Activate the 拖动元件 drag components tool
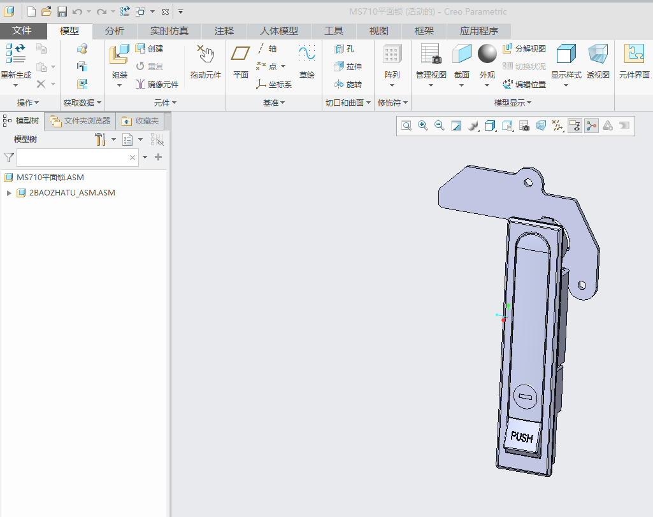 point(206,55)
